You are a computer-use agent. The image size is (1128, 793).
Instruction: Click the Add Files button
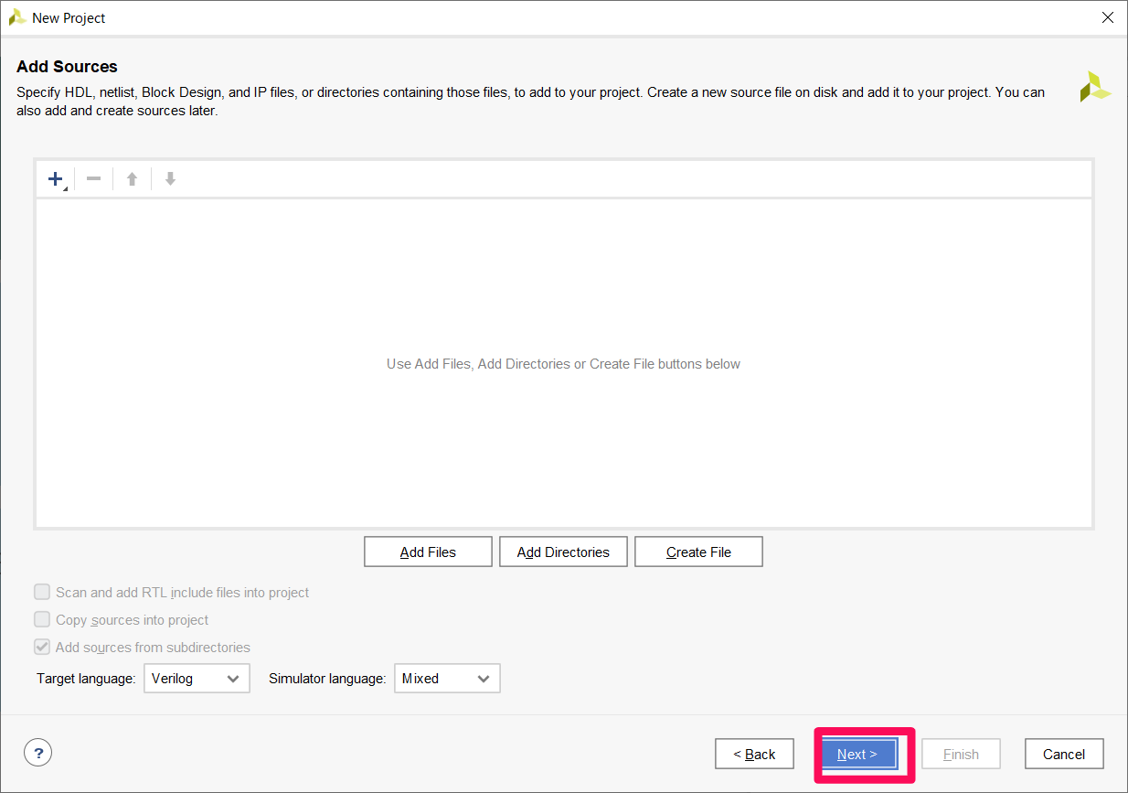click(x=428, y=552)
